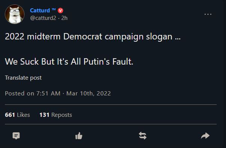Viewport: 226px width, 148px height.
Task: Like the post with thumbs-up icon
Action: coord(79,136)
